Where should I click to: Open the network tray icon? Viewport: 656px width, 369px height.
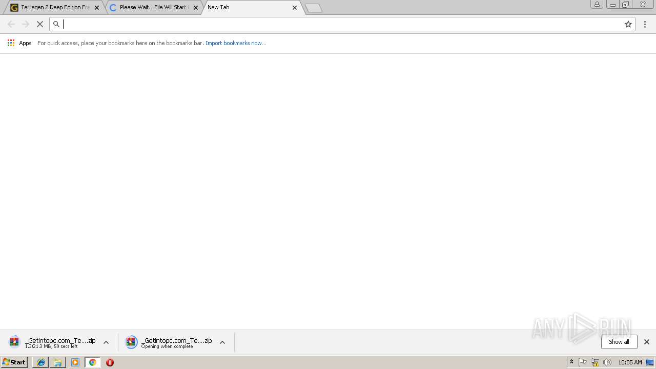[x=595, y=362]
